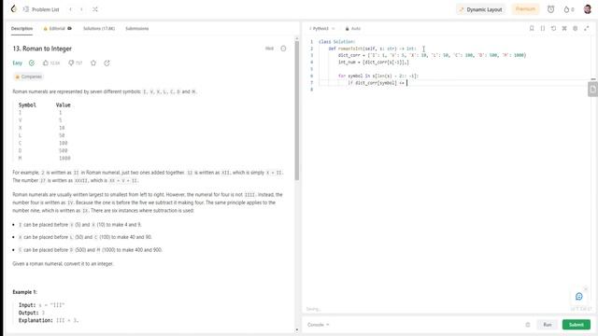Expand the Console panel
The height and width of the screenshot is (336, 598).
click(318, 325)
